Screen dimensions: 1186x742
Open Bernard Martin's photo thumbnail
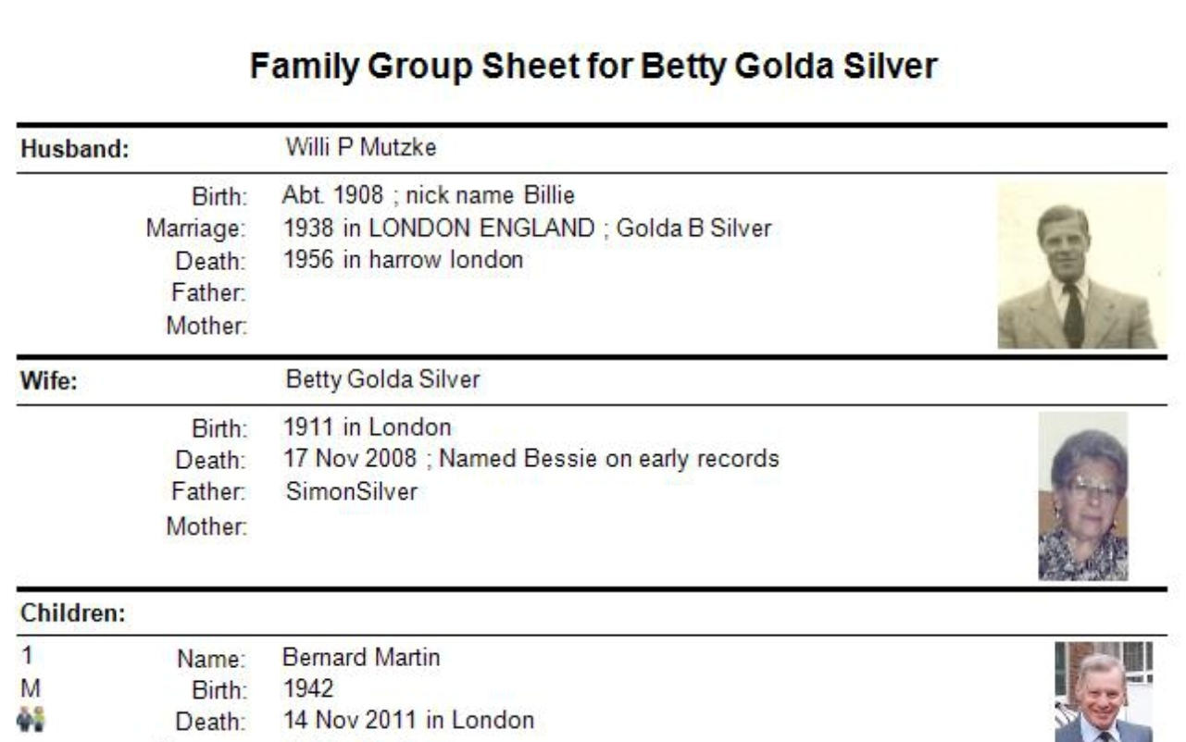pyautogui.click(x=1104, y=692)
